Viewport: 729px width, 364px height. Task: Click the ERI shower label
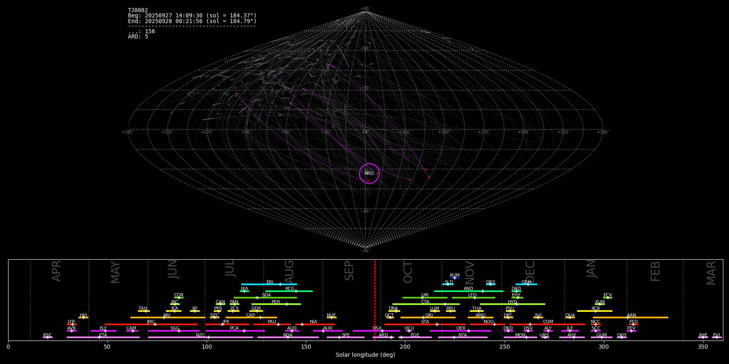[x=270, y=282]
